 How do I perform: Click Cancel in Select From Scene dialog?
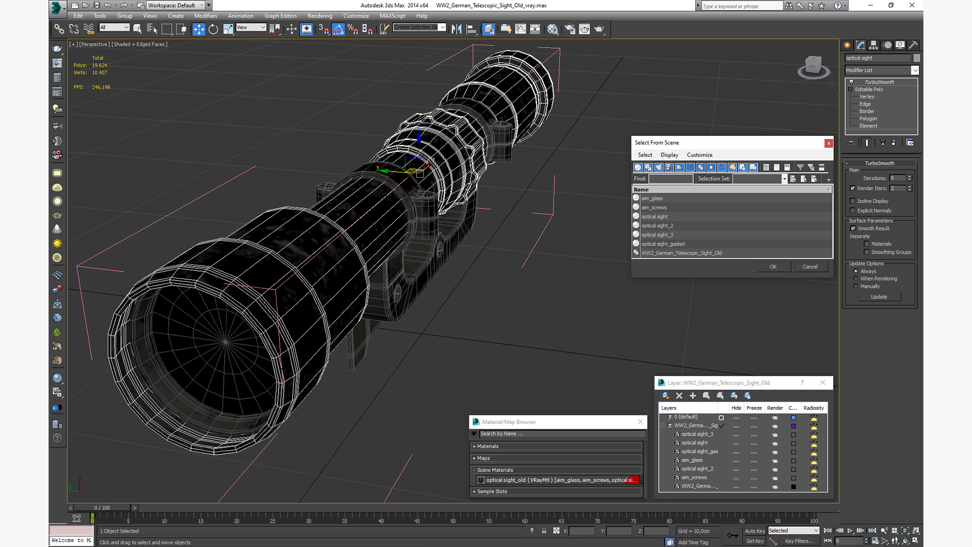tap(810, 267)
